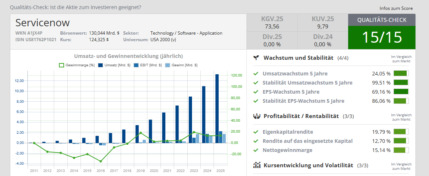
Task: Click the checkmark beside Eigenkapitalrendite
Action: tap(256, 132)
